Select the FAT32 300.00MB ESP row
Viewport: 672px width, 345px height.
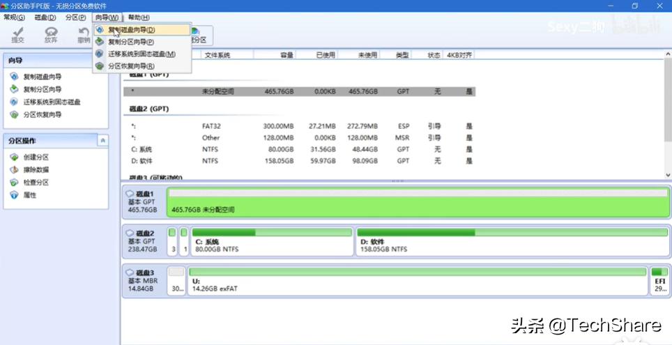(x=299, y=126)
